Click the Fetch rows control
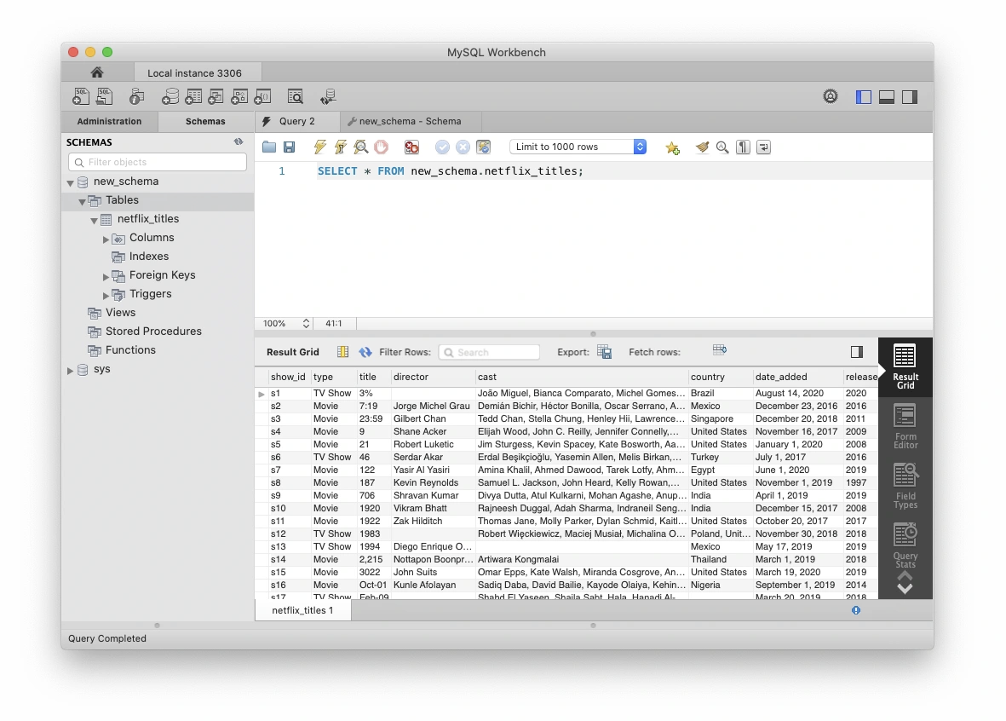The width and height of the screenshot is (1006, 721). 720,349
